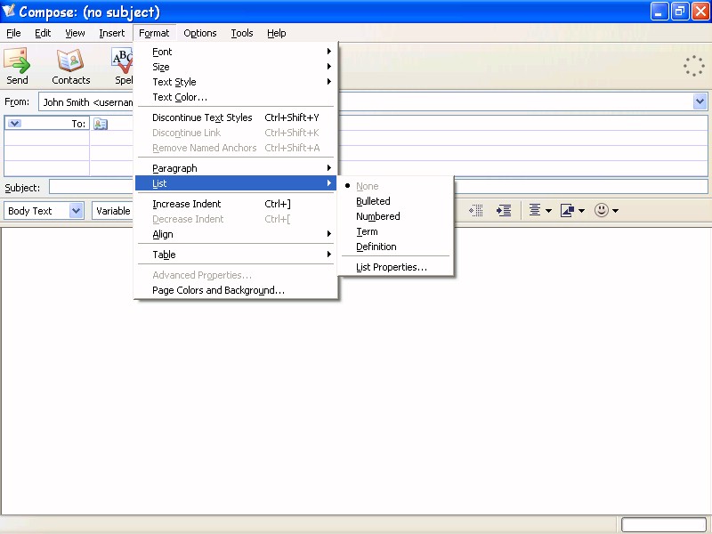Open the Tools menu
The height and width of the screenshot is (534, 712).
click(242, 33)
